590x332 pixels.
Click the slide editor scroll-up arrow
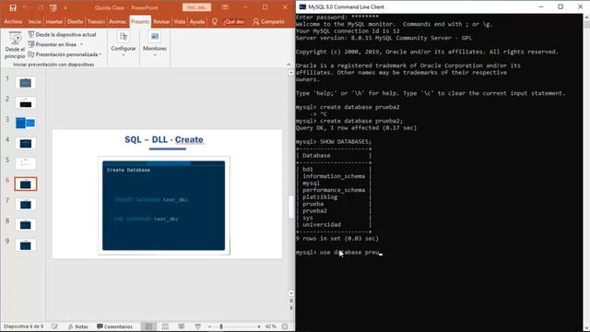[291, 72]
